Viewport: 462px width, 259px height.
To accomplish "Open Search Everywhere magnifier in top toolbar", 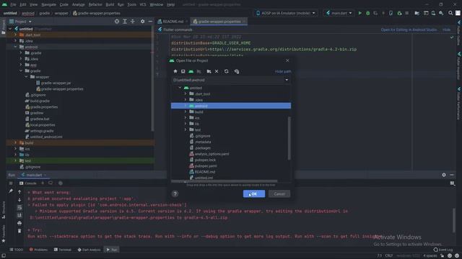I will pyautogui.click(x=450, y=13).
